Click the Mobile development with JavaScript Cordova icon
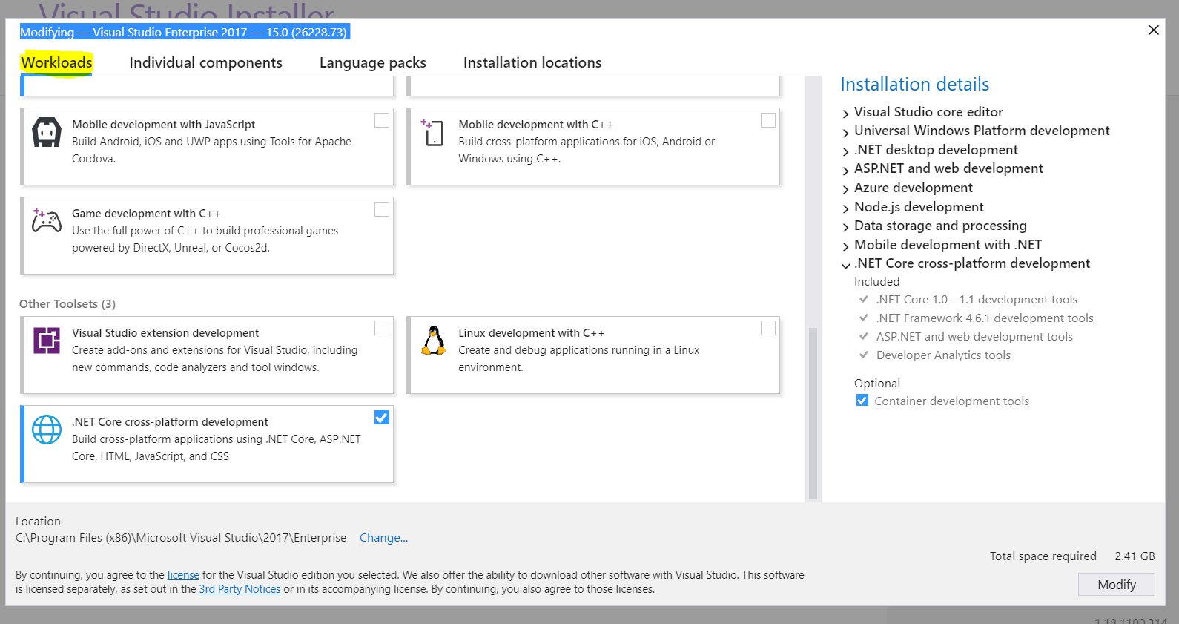 pyautogui.click(x=47, y=133)
